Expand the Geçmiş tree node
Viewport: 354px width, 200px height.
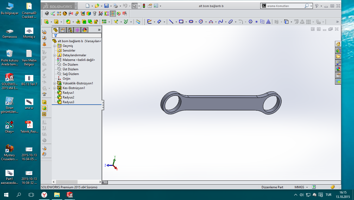click(55, 46)
